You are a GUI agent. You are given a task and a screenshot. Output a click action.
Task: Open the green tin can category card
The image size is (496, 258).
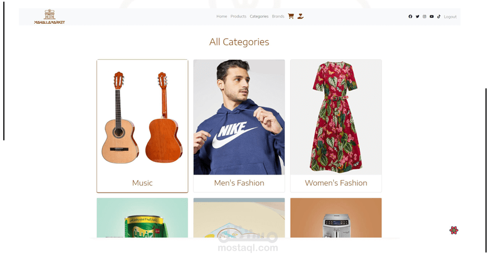[142, 218]
